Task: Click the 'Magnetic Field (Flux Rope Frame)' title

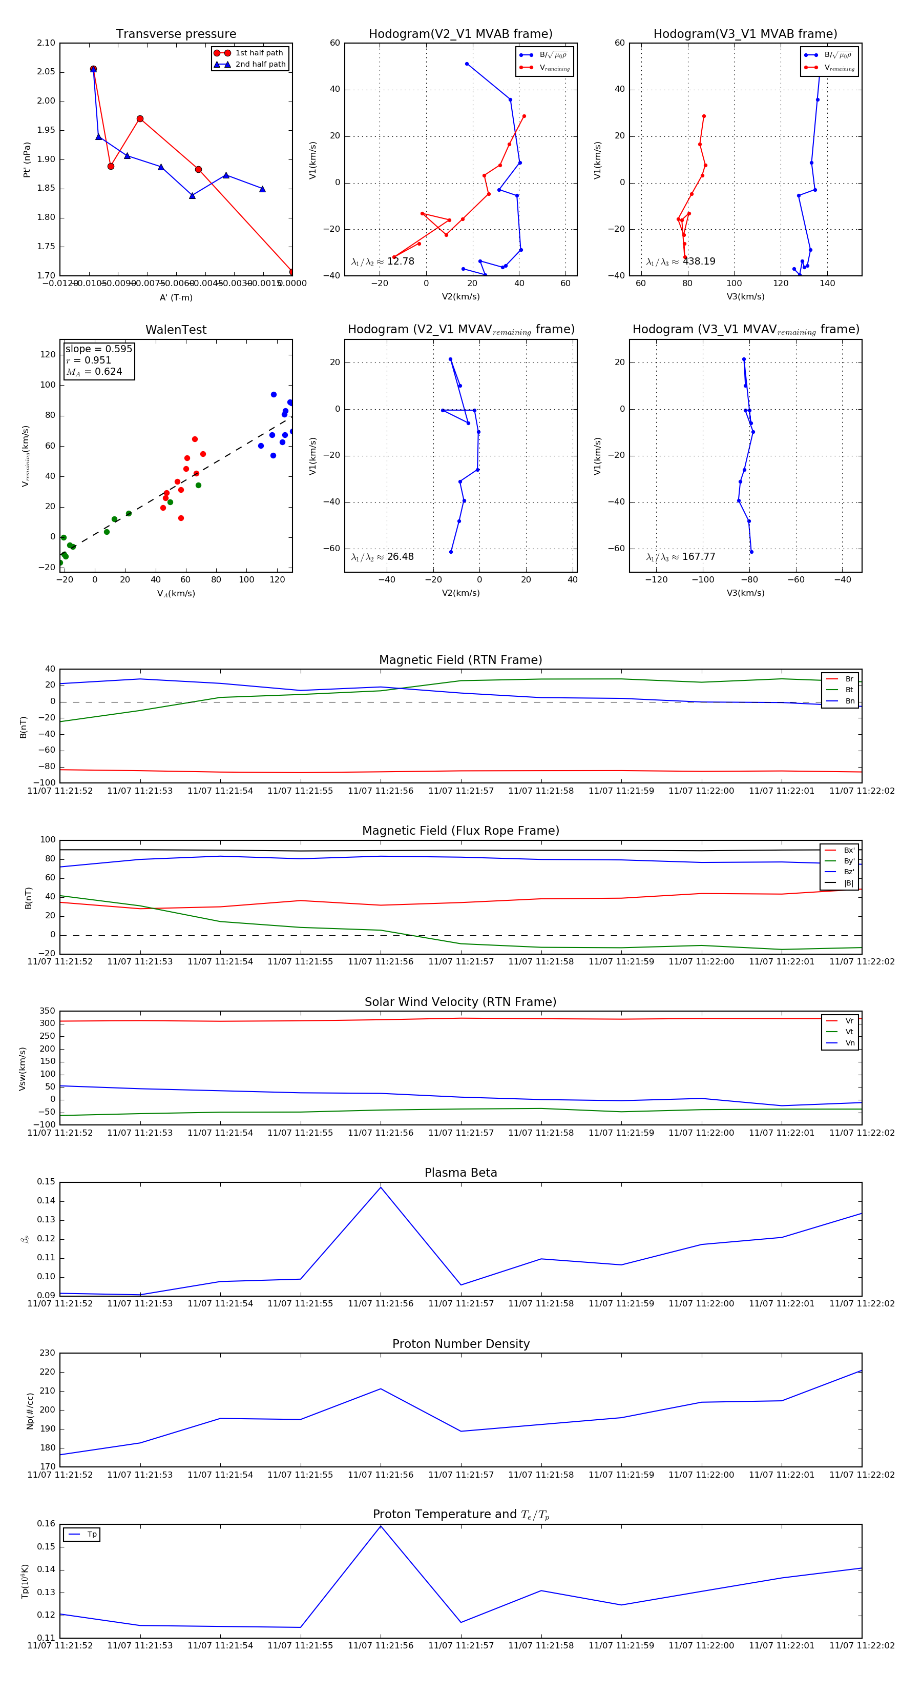Action: (460, 831)
